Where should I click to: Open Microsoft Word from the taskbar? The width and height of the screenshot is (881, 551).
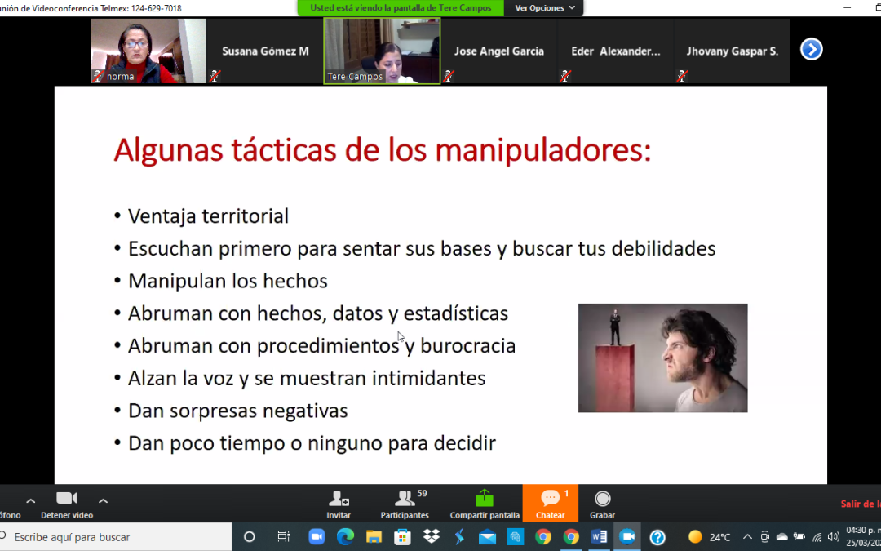[x=599, y=537]
